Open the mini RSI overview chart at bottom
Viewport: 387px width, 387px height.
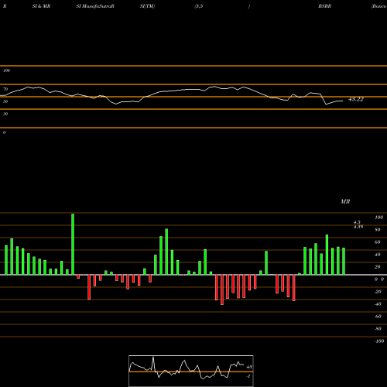tap(191, 371)
